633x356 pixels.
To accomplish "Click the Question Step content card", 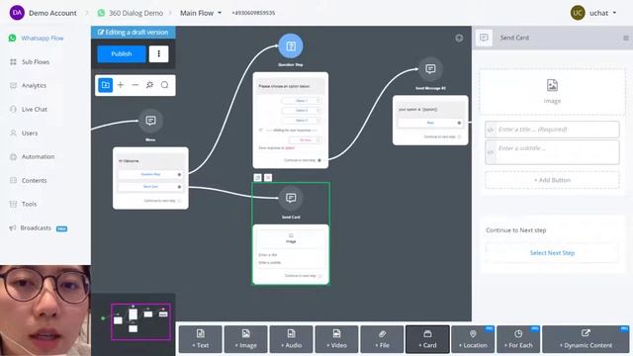I will 290,120.
